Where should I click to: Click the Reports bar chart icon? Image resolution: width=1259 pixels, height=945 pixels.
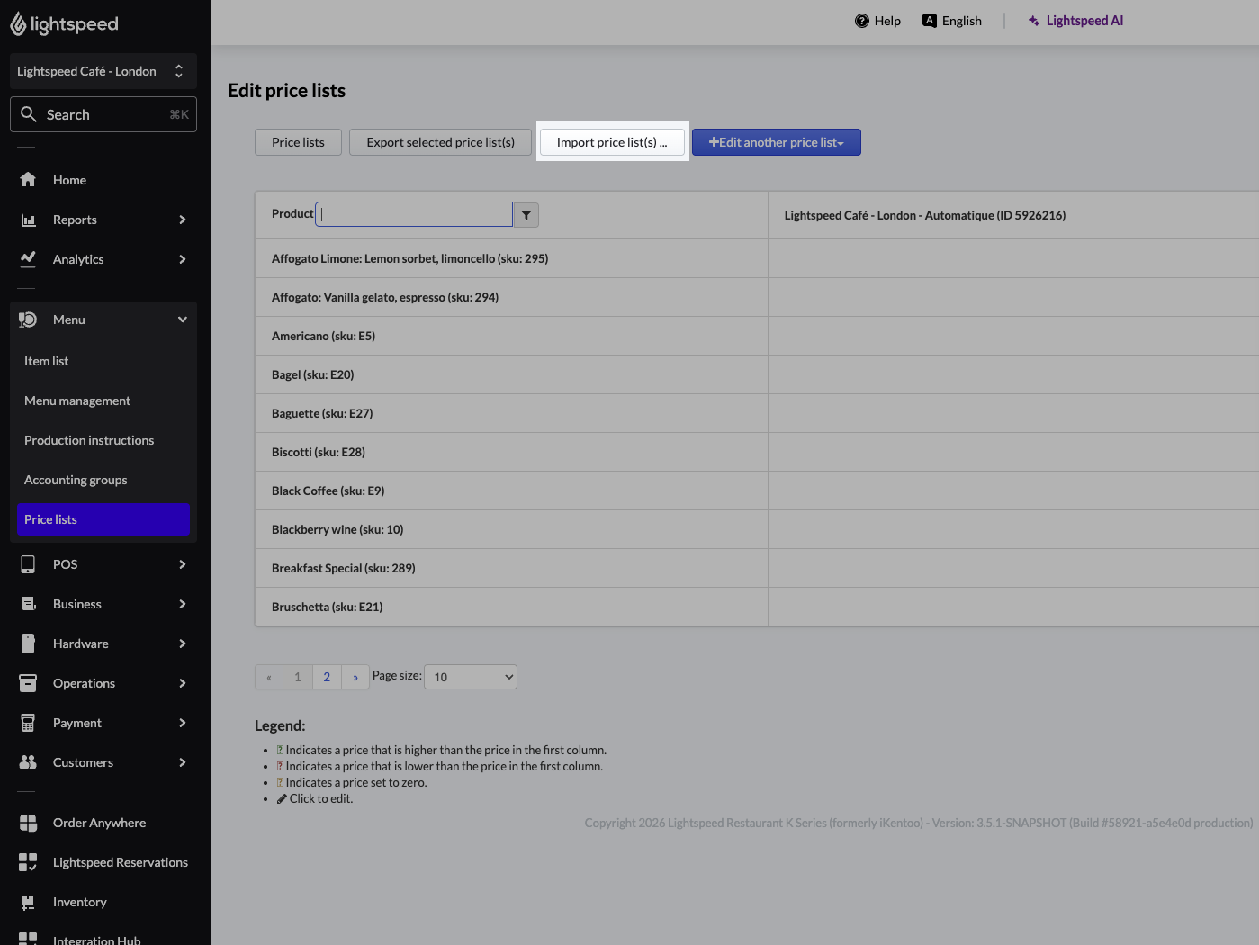(x=28, y=220)
